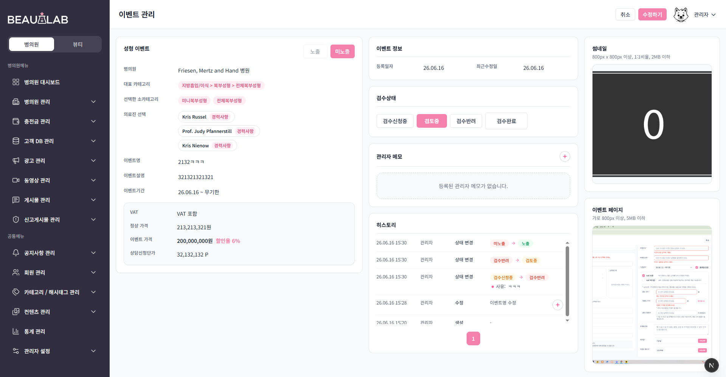
Task: Select 검토중 review status
Action: (x=431, y=121)
